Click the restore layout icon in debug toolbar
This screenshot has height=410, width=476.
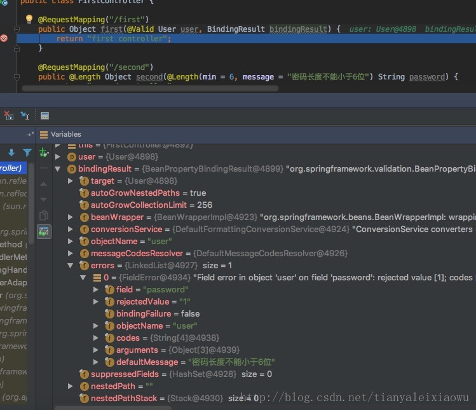click(x=9, y=116)
